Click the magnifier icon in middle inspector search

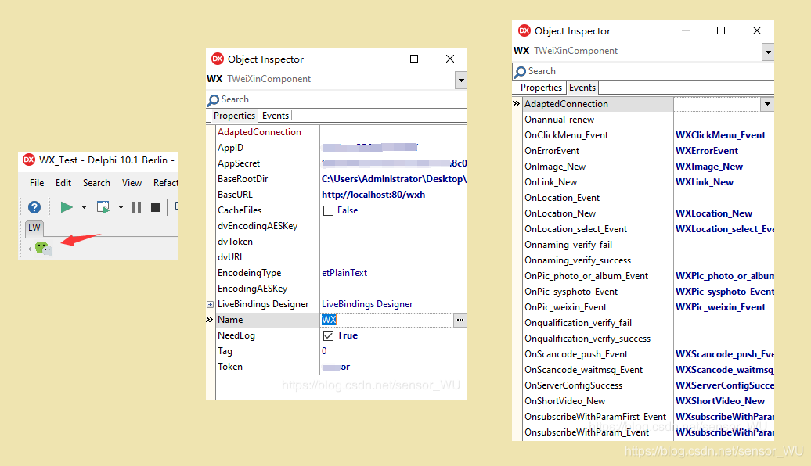(x=213, y=100)
